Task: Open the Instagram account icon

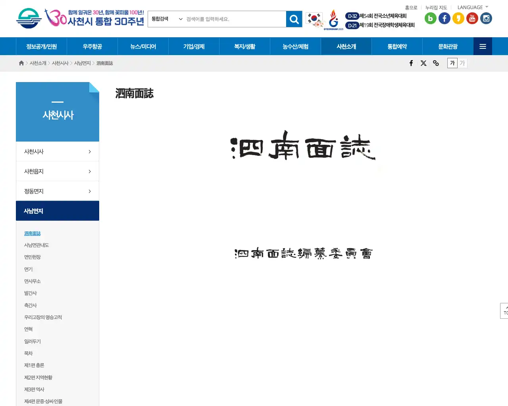Action: click(486, 18)
